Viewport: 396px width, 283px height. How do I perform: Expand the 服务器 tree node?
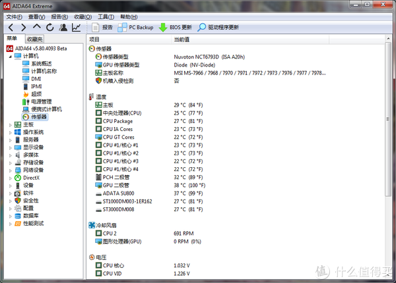tap(10, 140)
